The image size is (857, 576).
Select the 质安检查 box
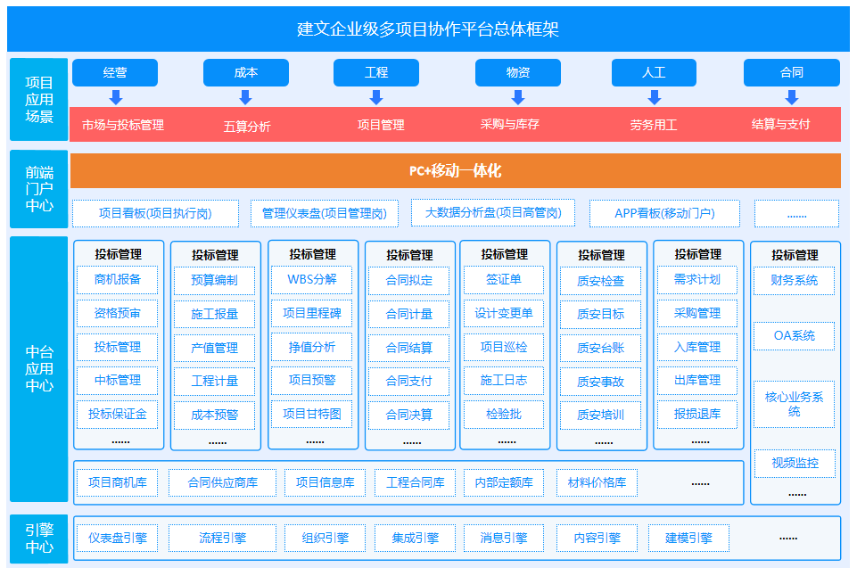[600, 282]
